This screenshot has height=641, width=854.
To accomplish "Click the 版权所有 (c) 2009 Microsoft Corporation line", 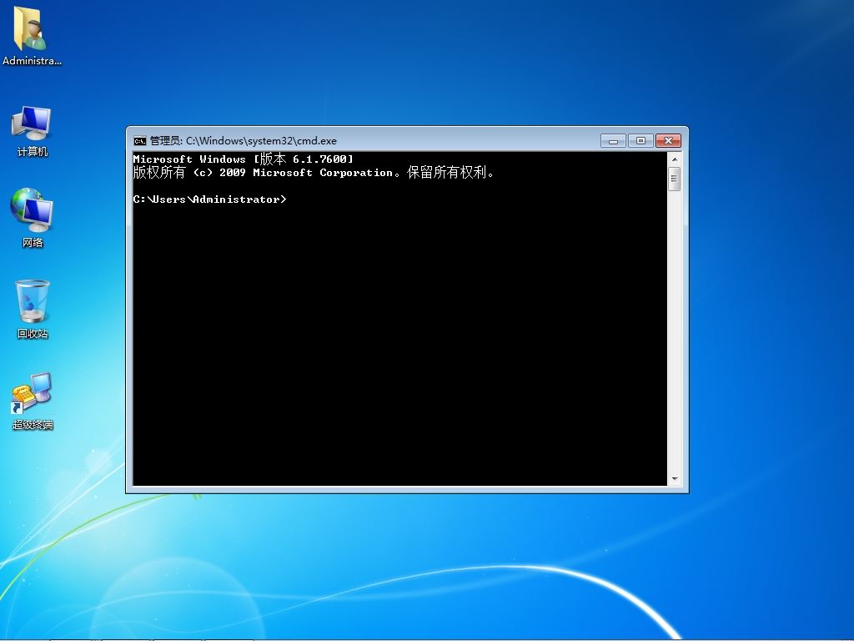I will [x=314, y=173].
